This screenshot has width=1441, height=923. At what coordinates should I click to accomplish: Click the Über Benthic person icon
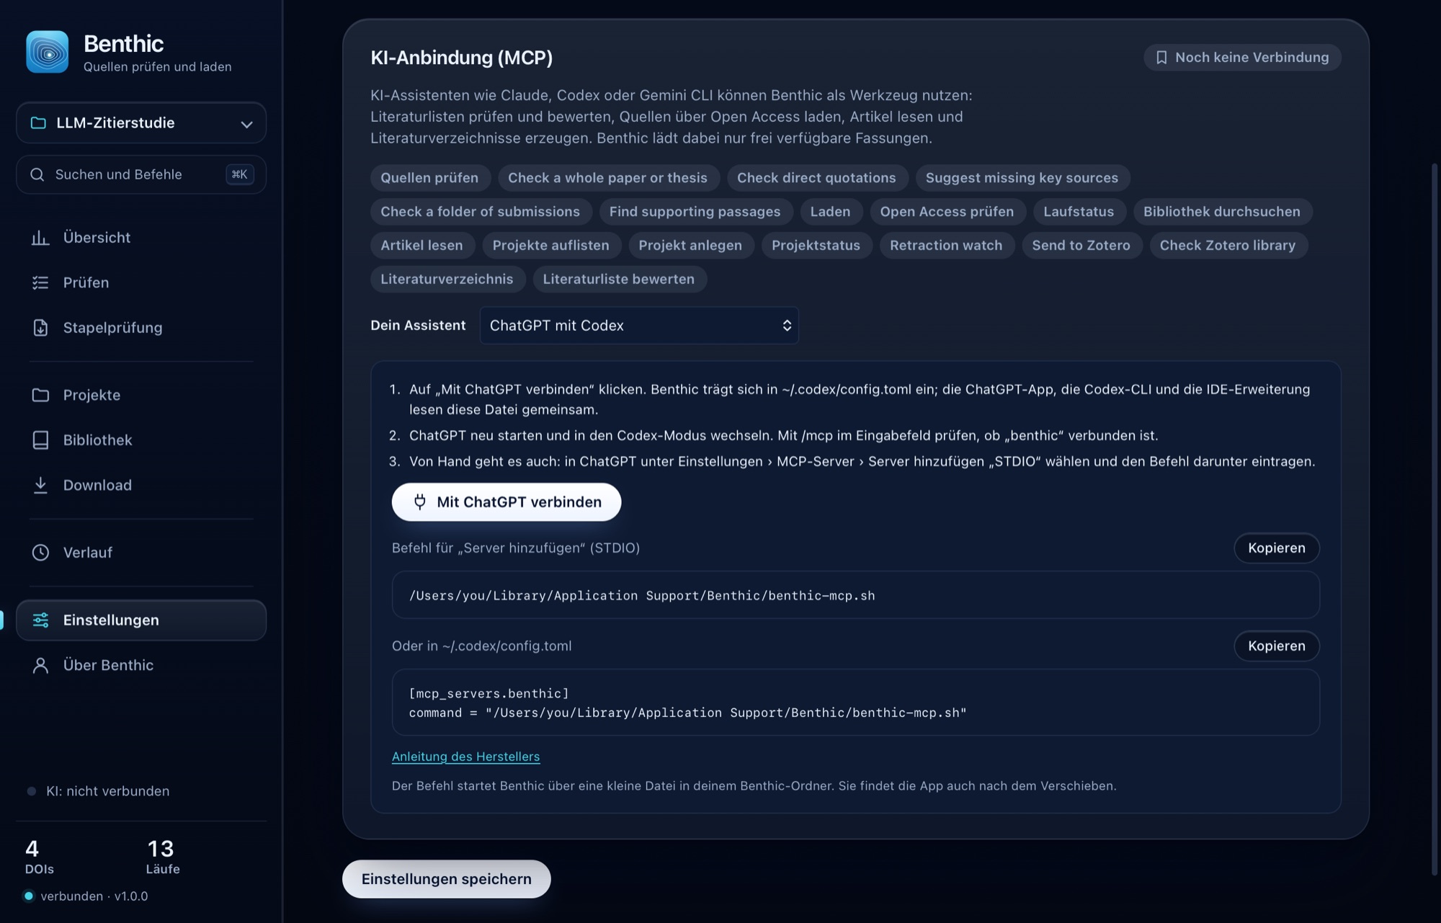(40, 665)
